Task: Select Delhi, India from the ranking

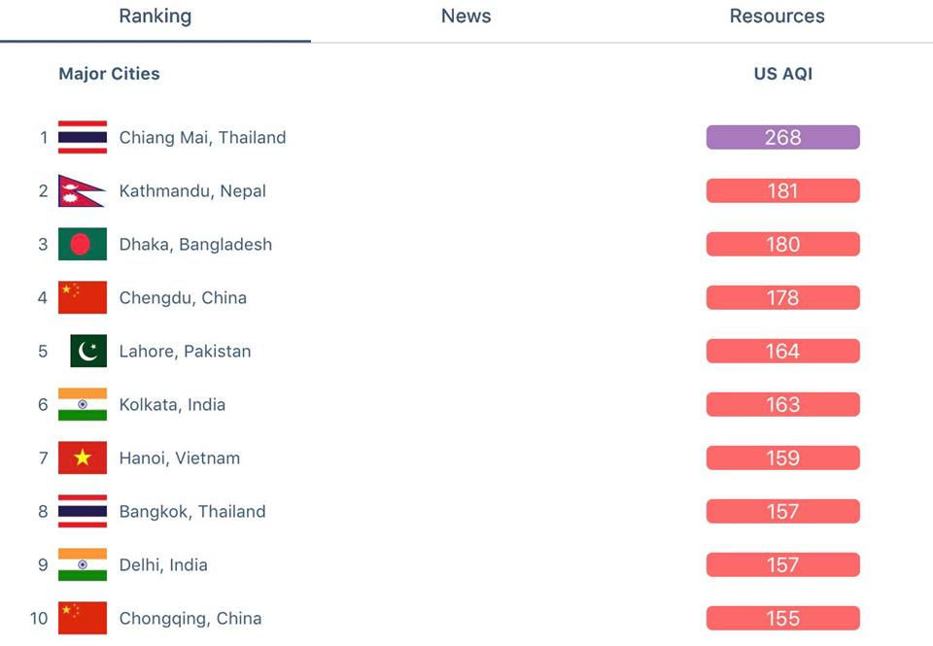Action: coord(163,565)
